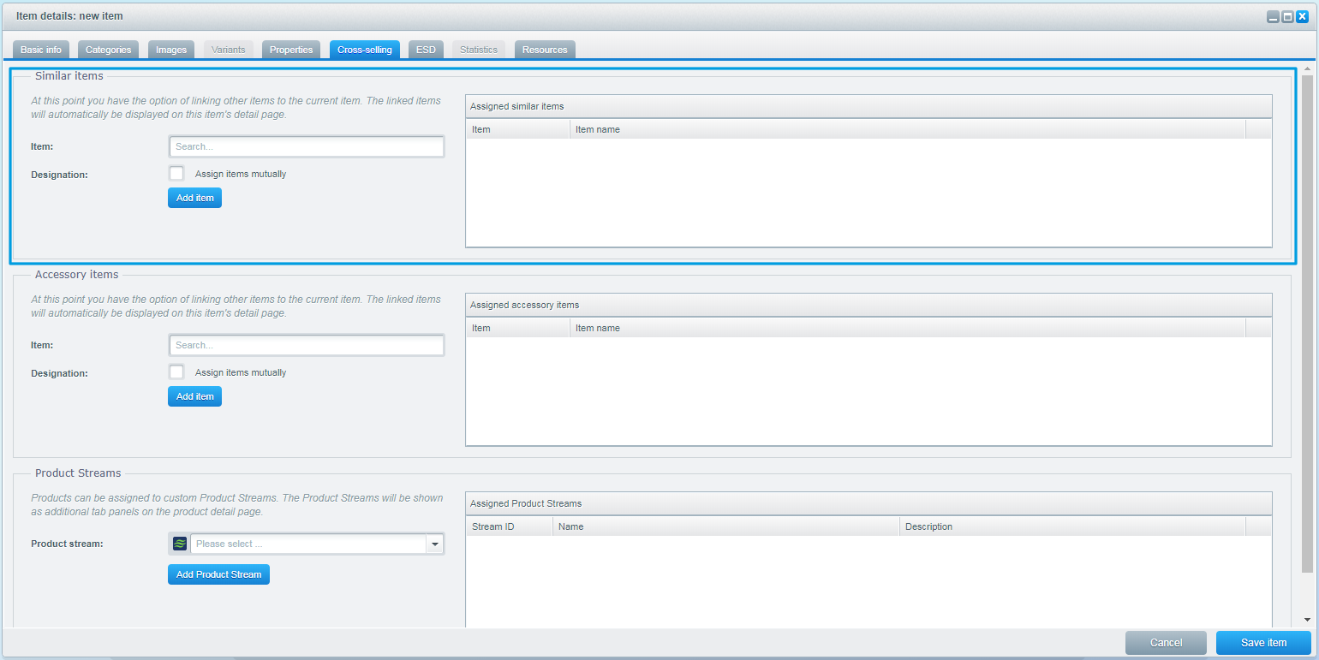1319x660 pixels.
Task: Click the Assigned similar items panel title
Action: 517,106
